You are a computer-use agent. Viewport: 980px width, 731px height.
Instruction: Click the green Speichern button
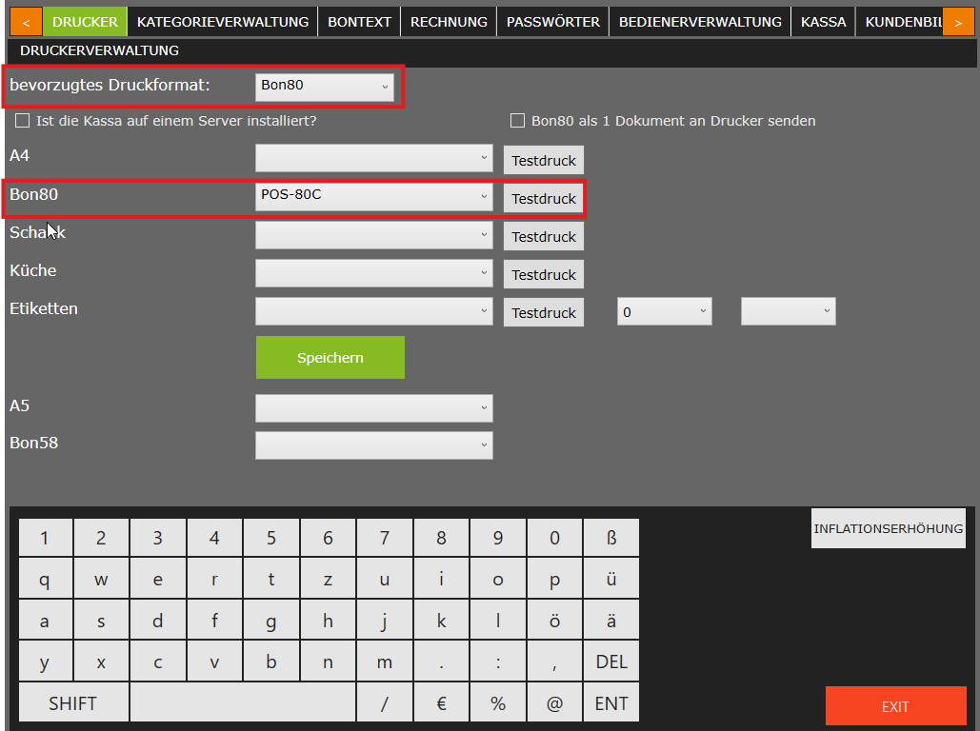pos(330,358)
